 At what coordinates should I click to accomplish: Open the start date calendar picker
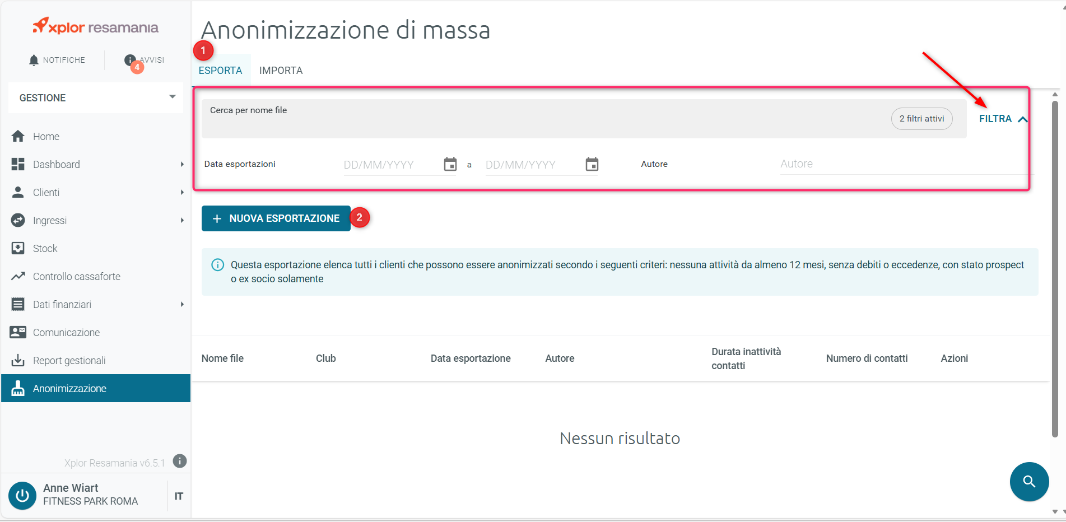450,164
